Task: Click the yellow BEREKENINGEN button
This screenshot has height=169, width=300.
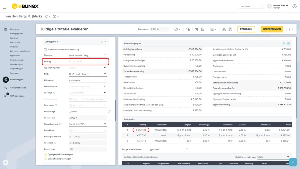Action: tap(272, 29)
